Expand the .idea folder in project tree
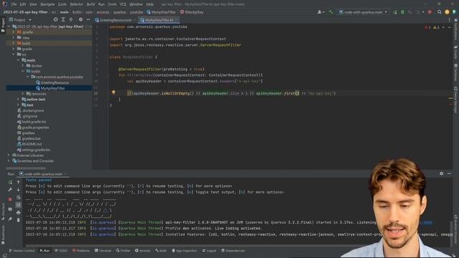Screen dimensions: 459x258 tap(14, 37)
